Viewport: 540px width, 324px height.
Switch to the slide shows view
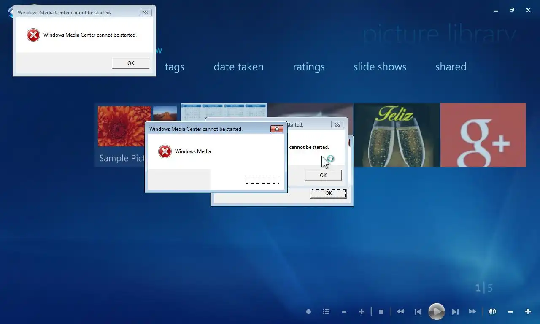click(x=380, y=67)
